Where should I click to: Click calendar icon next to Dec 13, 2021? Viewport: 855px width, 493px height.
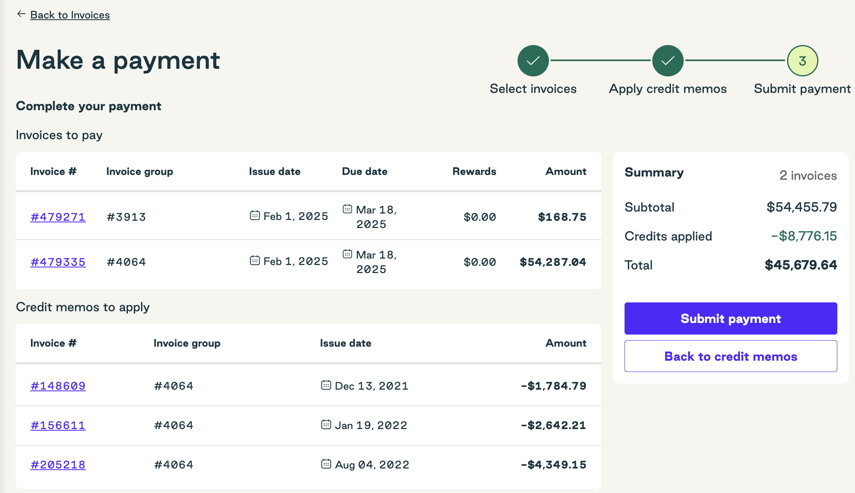(326, 385)
